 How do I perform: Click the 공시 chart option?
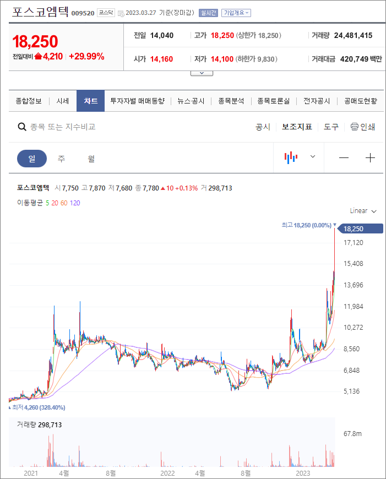click(263, 127)
